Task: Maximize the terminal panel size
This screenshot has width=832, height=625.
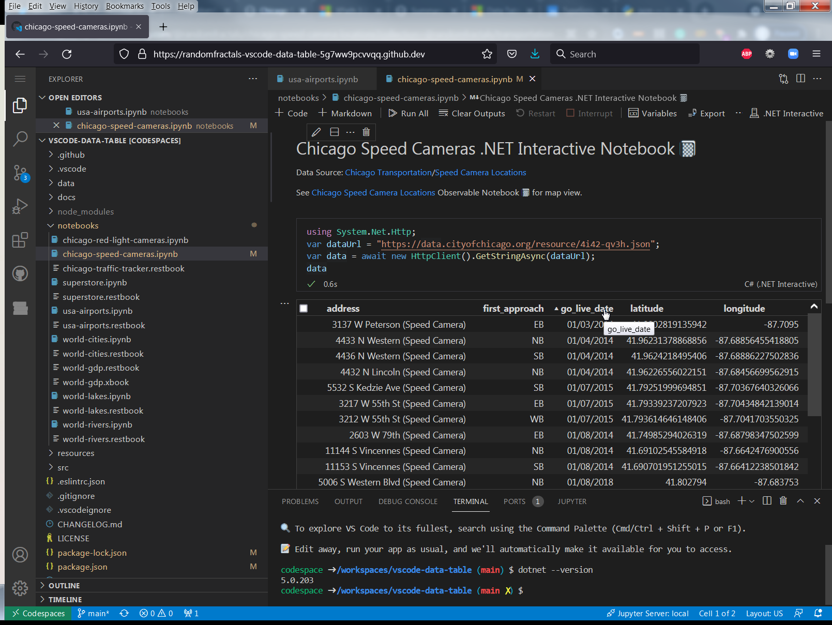Action: pyautogui.click(x=800, y=501)
